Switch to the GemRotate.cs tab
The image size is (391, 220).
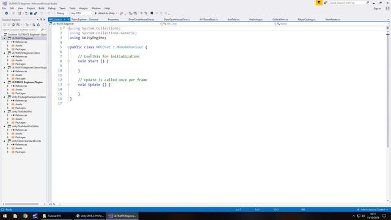pyautogui.click(x=332, y=19)
